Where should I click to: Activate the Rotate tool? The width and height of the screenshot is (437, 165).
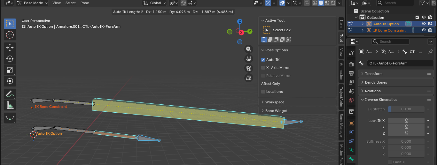[10, 59]
